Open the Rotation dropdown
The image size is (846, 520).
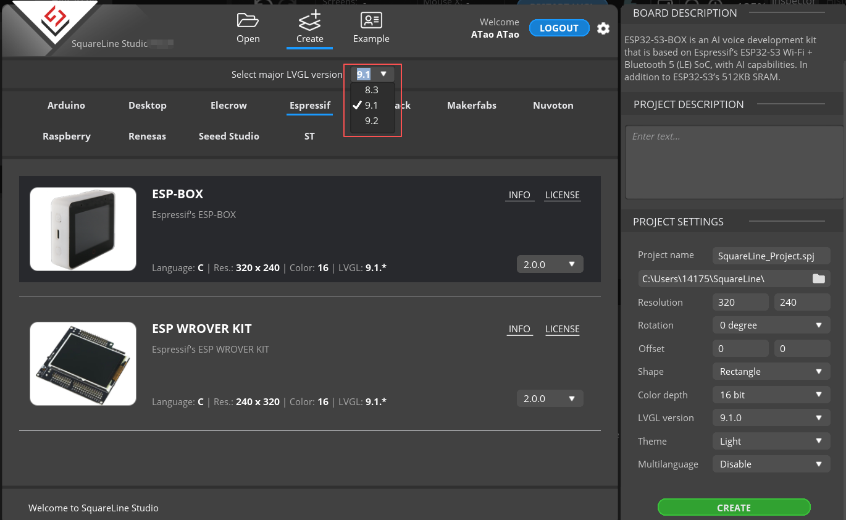tap(771, 325)
